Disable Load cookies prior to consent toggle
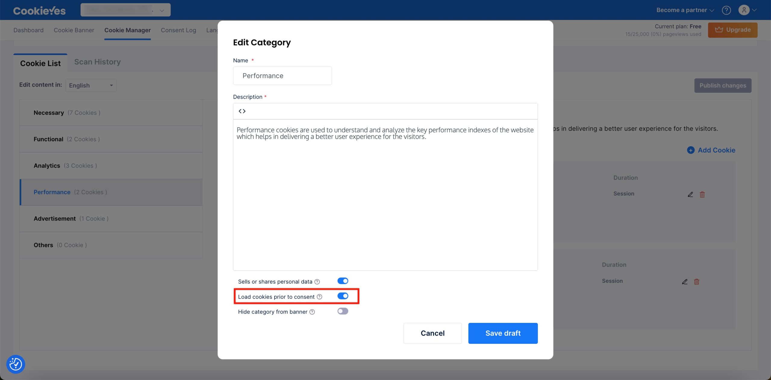The height and width of the screenshot is (380, 771). (343, 296)
